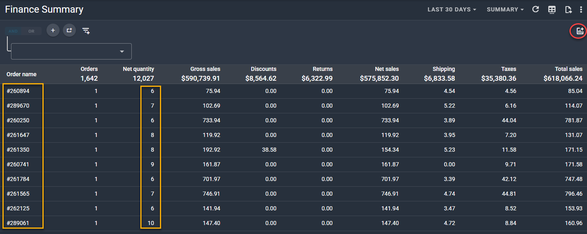Click the add filter list icon
587x234 pixels.
pyautogui.click(x=86, y=31)
